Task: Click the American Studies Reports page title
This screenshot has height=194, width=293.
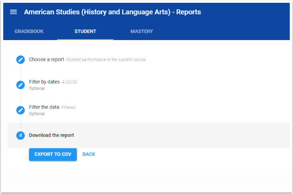Action: coord(112,12)
